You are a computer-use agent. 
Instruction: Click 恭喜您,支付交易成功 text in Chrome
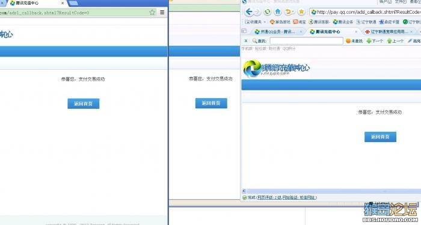coord(83,79)
